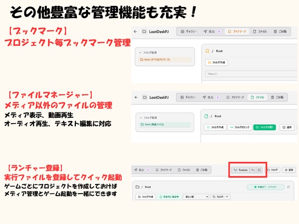This screenshot has height=224, width=299.
Task: Open 出力 tab in the launcher screenshot
Action: point(141,170)
